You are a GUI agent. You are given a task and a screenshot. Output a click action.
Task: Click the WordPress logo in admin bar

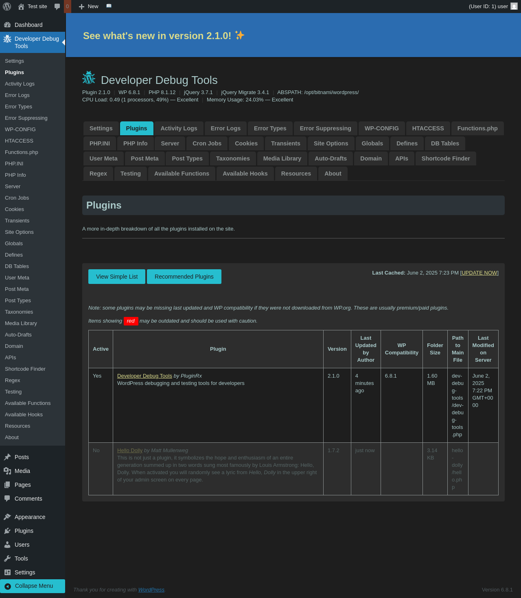click(7, 7)
